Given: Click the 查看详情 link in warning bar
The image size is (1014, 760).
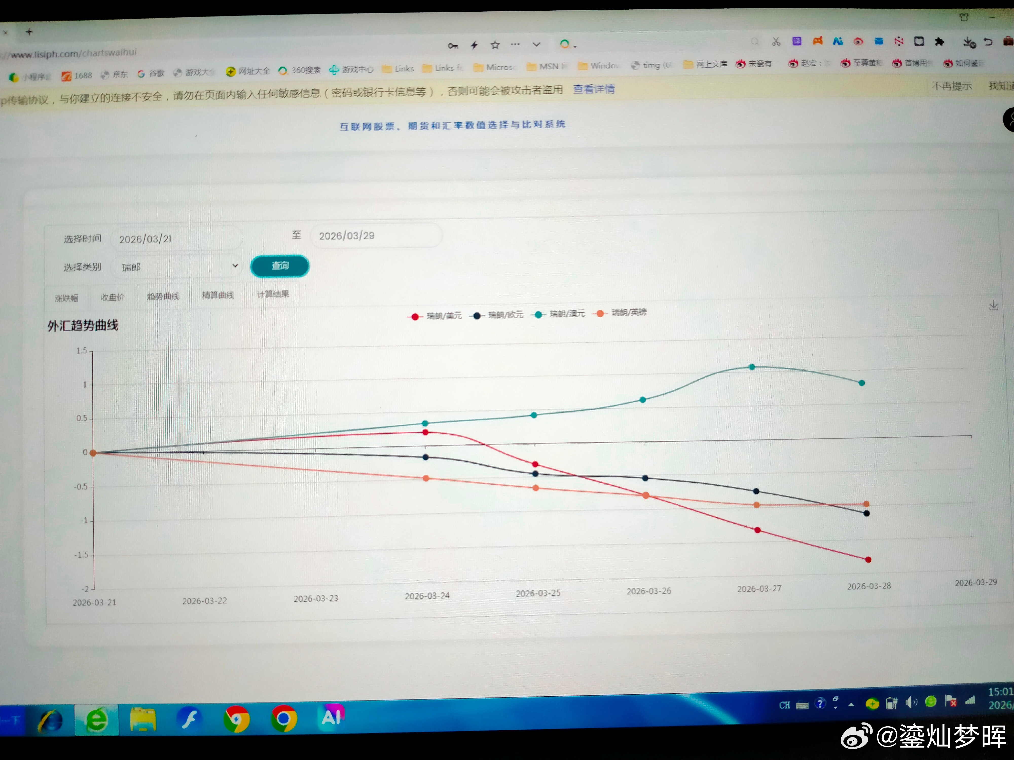Looking at the screenshot, I should (594, 89).
